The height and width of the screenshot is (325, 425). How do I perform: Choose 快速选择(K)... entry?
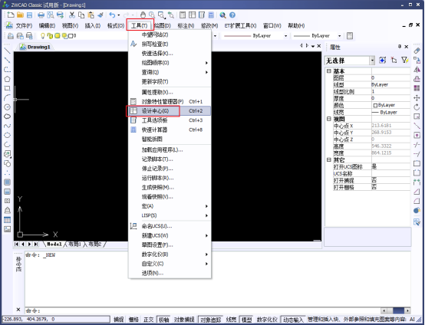pyautogui.click(x=170, y=54)
